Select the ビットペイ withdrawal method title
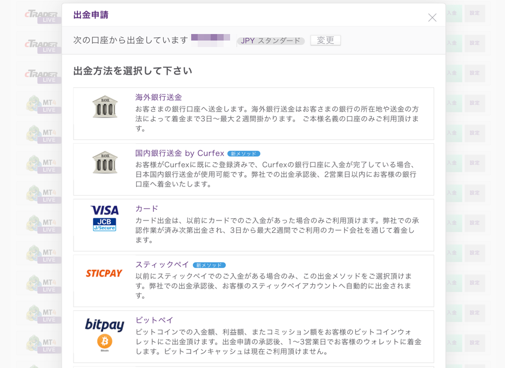The width and height of the screenshot is (505, 368). [x=154, y=320]
